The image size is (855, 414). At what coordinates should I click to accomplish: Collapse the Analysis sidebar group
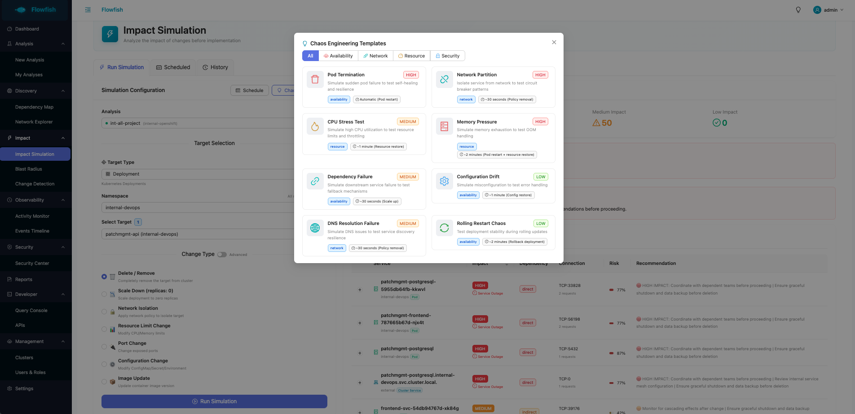[x=63, y=44]
